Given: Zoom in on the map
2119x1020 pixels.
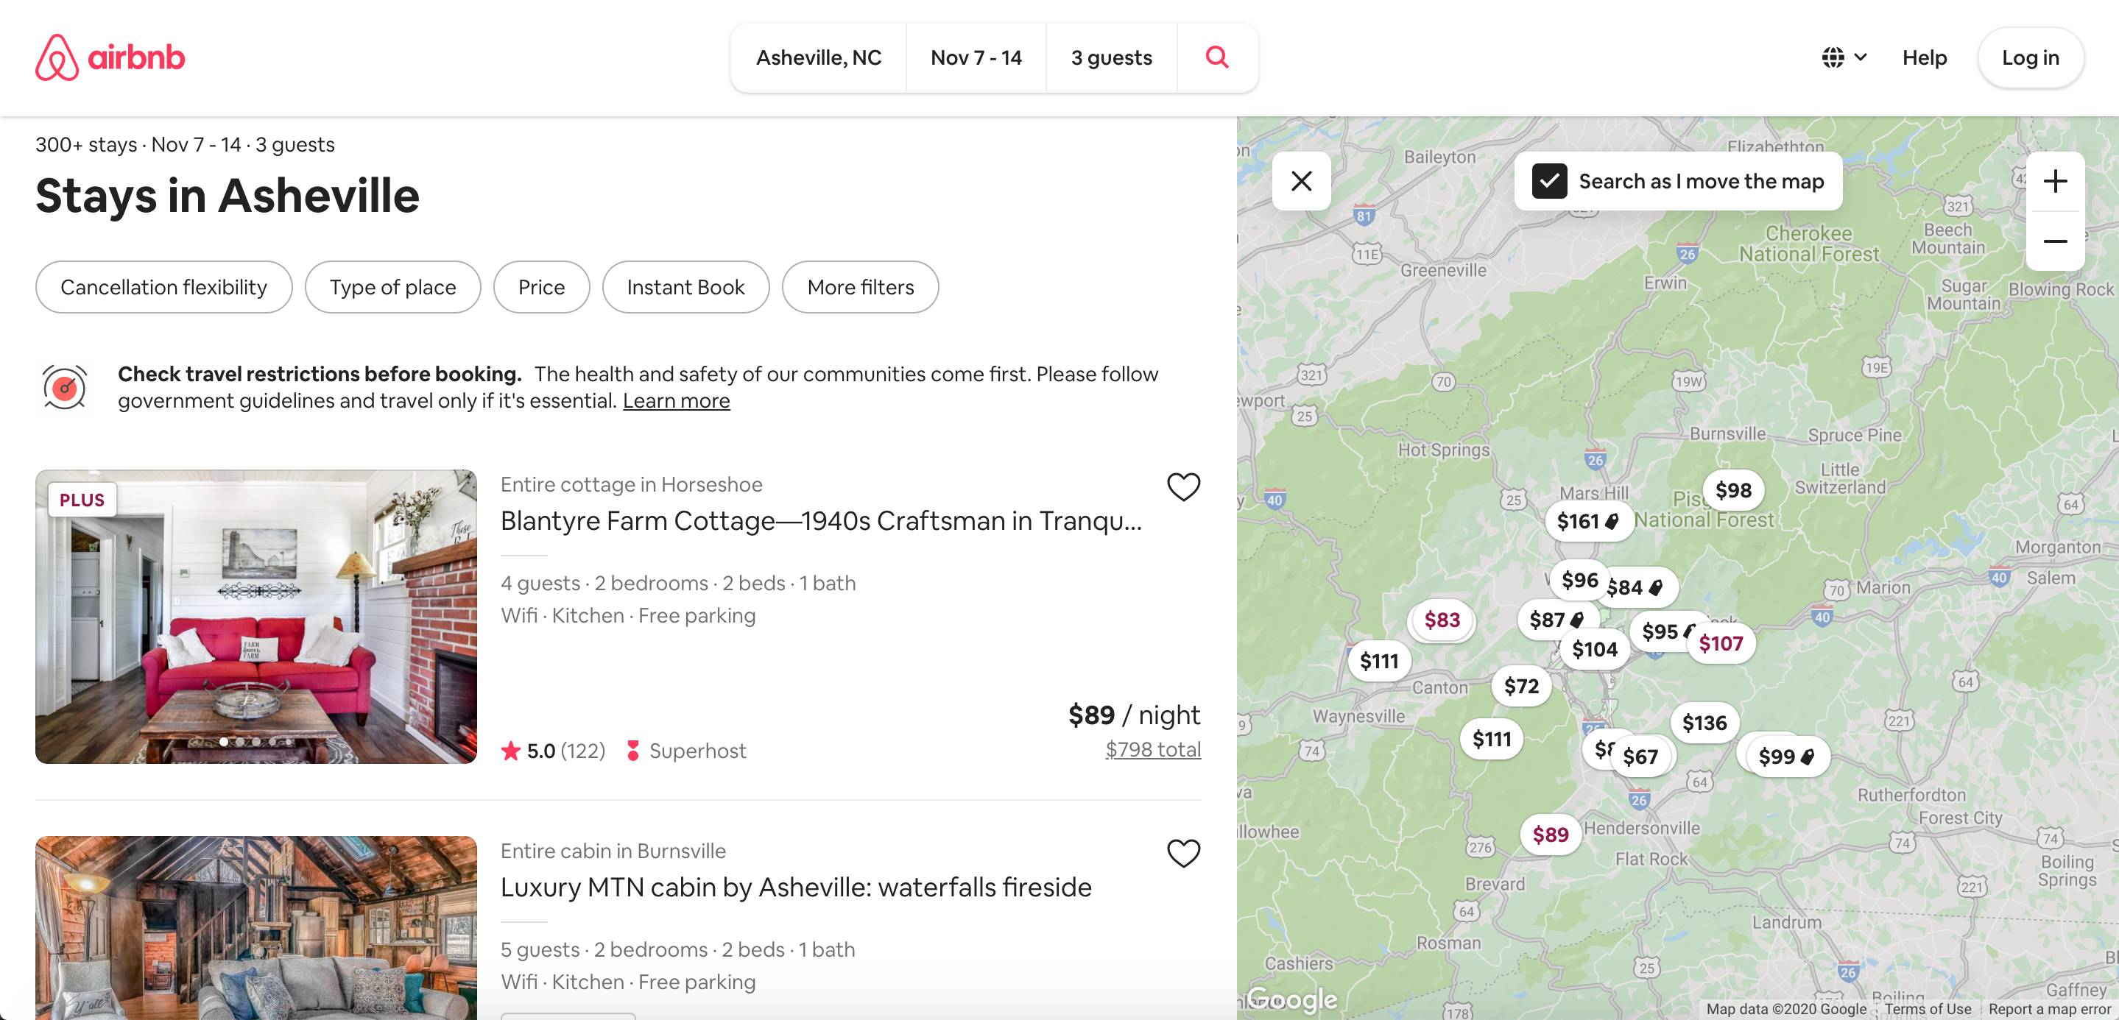Looking at the screenshot, I should point(2054,181).
